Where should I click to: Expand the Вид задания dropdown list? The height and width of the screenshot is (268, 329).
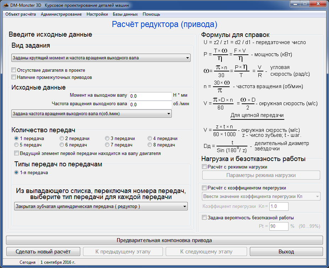click(x=101, y=58)
